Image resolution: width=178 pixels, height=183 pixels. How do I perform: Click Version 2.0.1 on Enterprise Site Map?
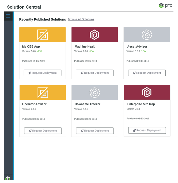[x=133, y=109]
